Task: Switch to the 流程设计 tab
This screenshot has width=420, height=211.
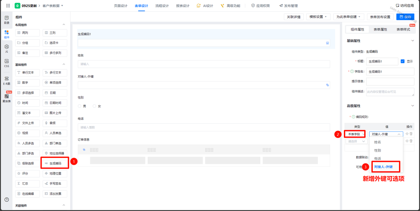Action: (162, 6)
